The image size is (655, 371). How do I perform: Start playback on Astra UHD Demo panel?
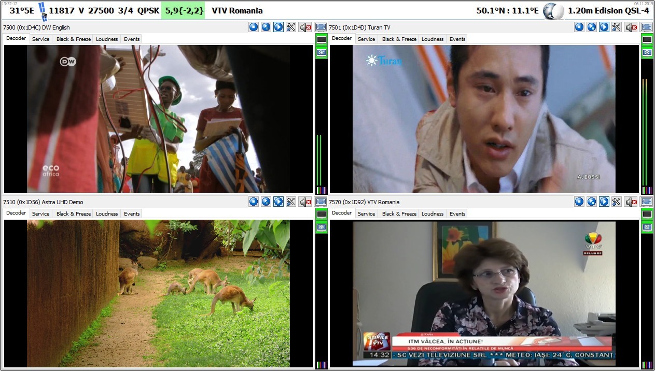coord(278,202)
